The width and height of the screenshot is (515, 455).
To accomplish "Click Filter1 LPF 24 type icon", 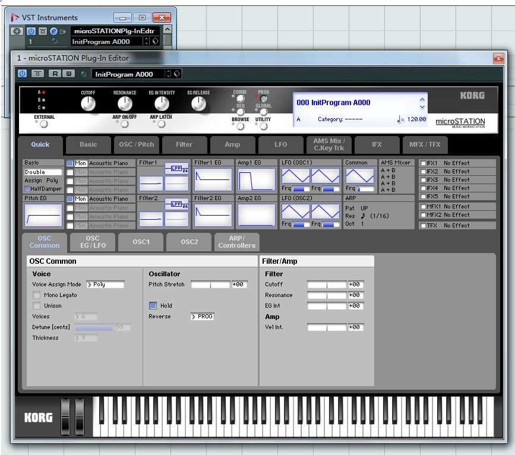I will click(176, 169).
